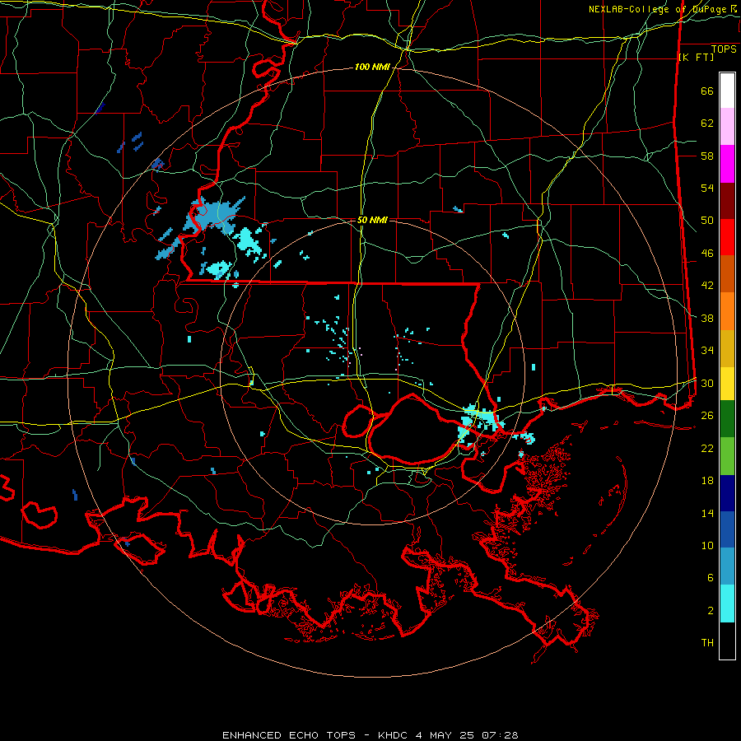
Task: Click the Enhanced Echo Tops KHDC caption
Action: coord(370,735)
